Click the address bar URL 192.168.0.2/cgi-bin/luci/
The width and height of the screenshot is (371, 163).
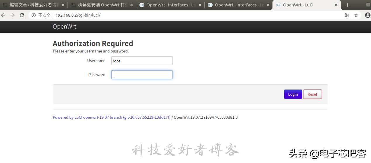tap(78, 15)
